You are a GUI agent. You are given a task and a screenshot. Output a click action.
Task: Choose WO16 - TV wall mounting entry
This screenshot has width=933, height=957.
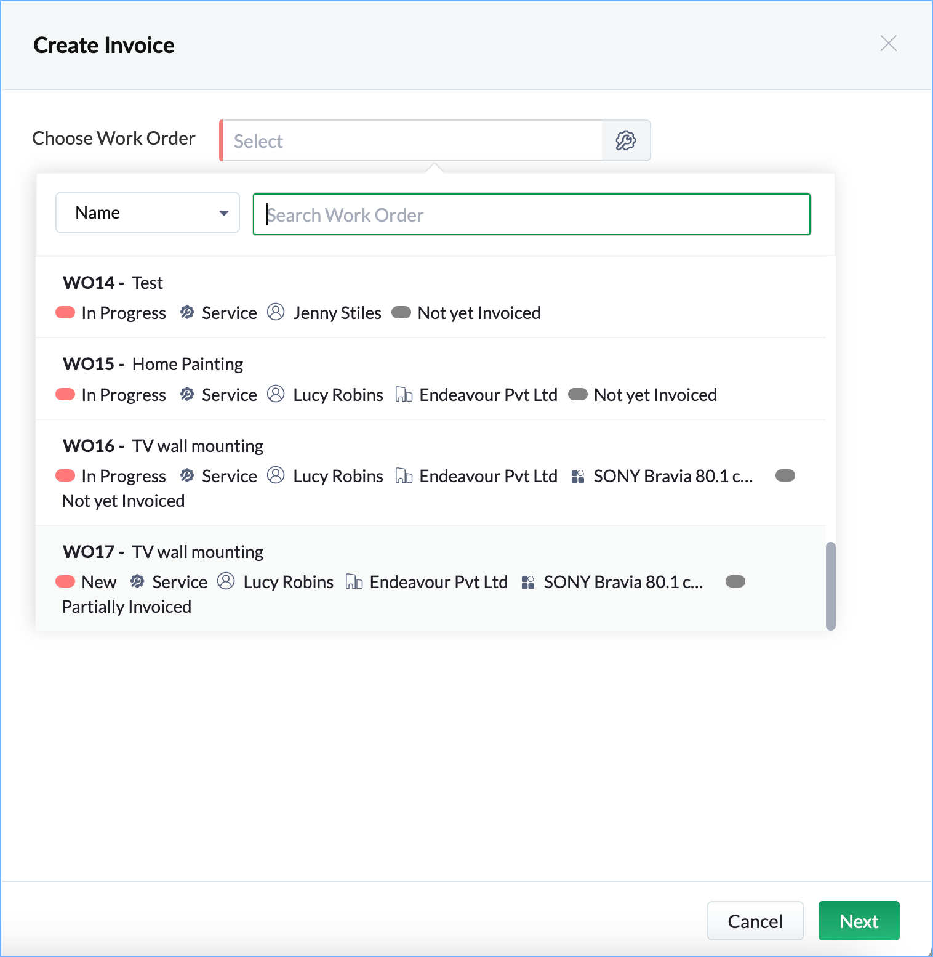(x=431, y=472)
